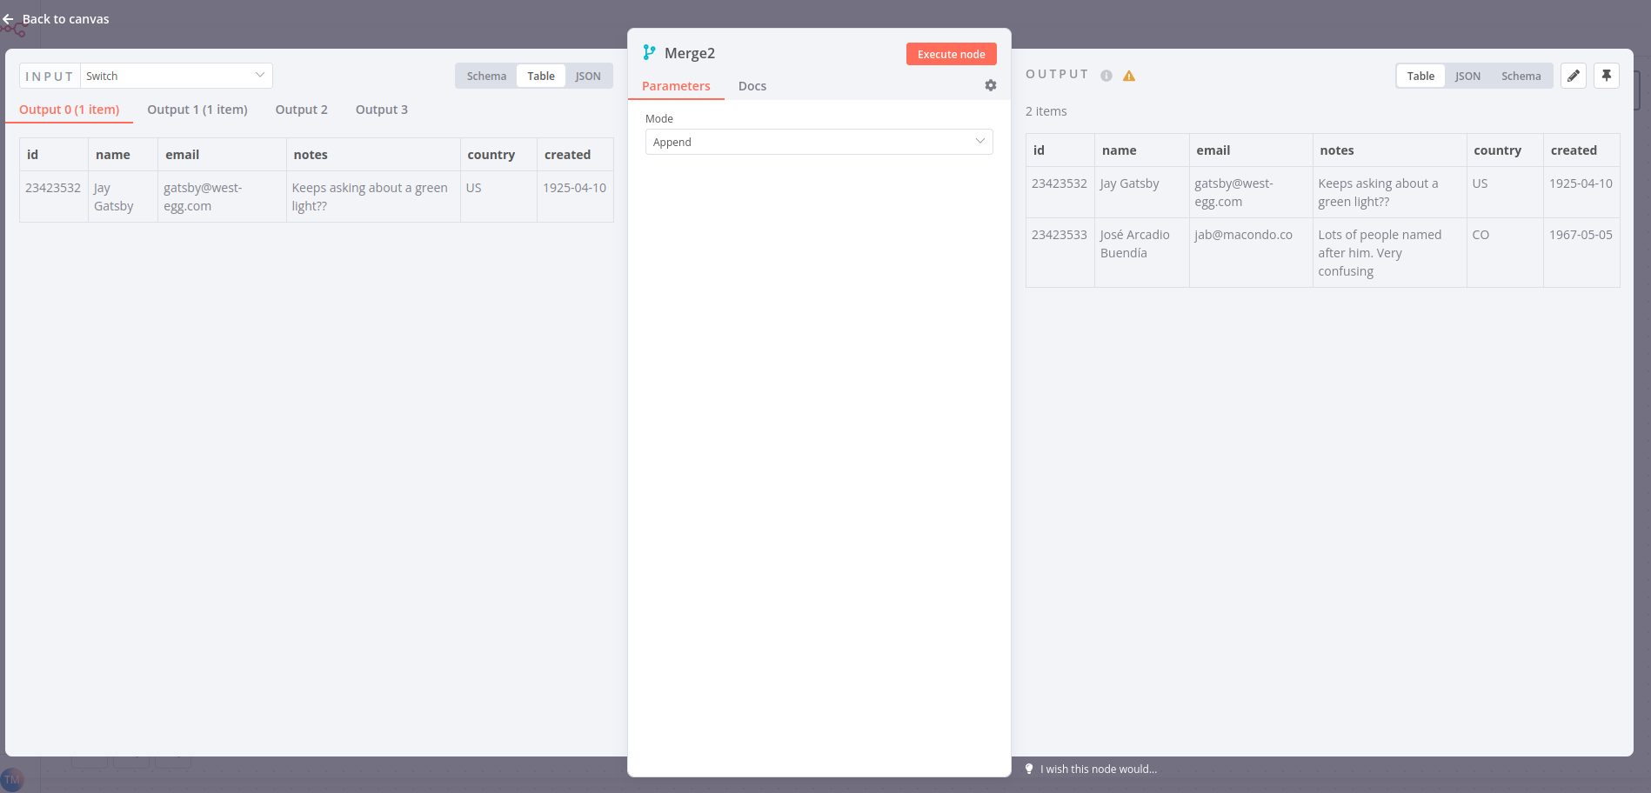This screenshot has width=1651, height=793.
Task: Switch output view to JSON
Action: click(1467, 76)
